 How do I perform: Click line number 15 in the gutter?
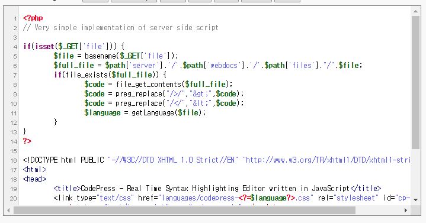14,151
